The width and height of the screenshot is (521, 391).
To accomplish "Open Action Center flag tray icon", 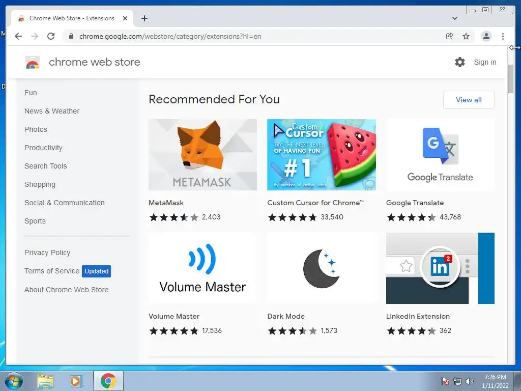I will (445, 381).
